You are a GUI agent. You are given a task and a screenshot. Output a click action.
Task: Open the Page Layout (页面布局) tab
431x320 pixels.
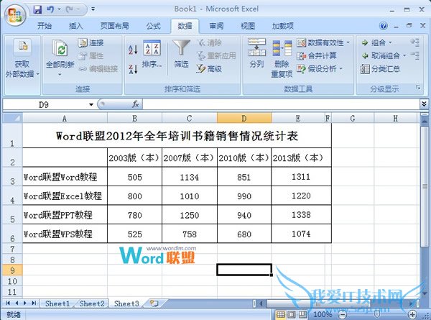coord(115,26)
